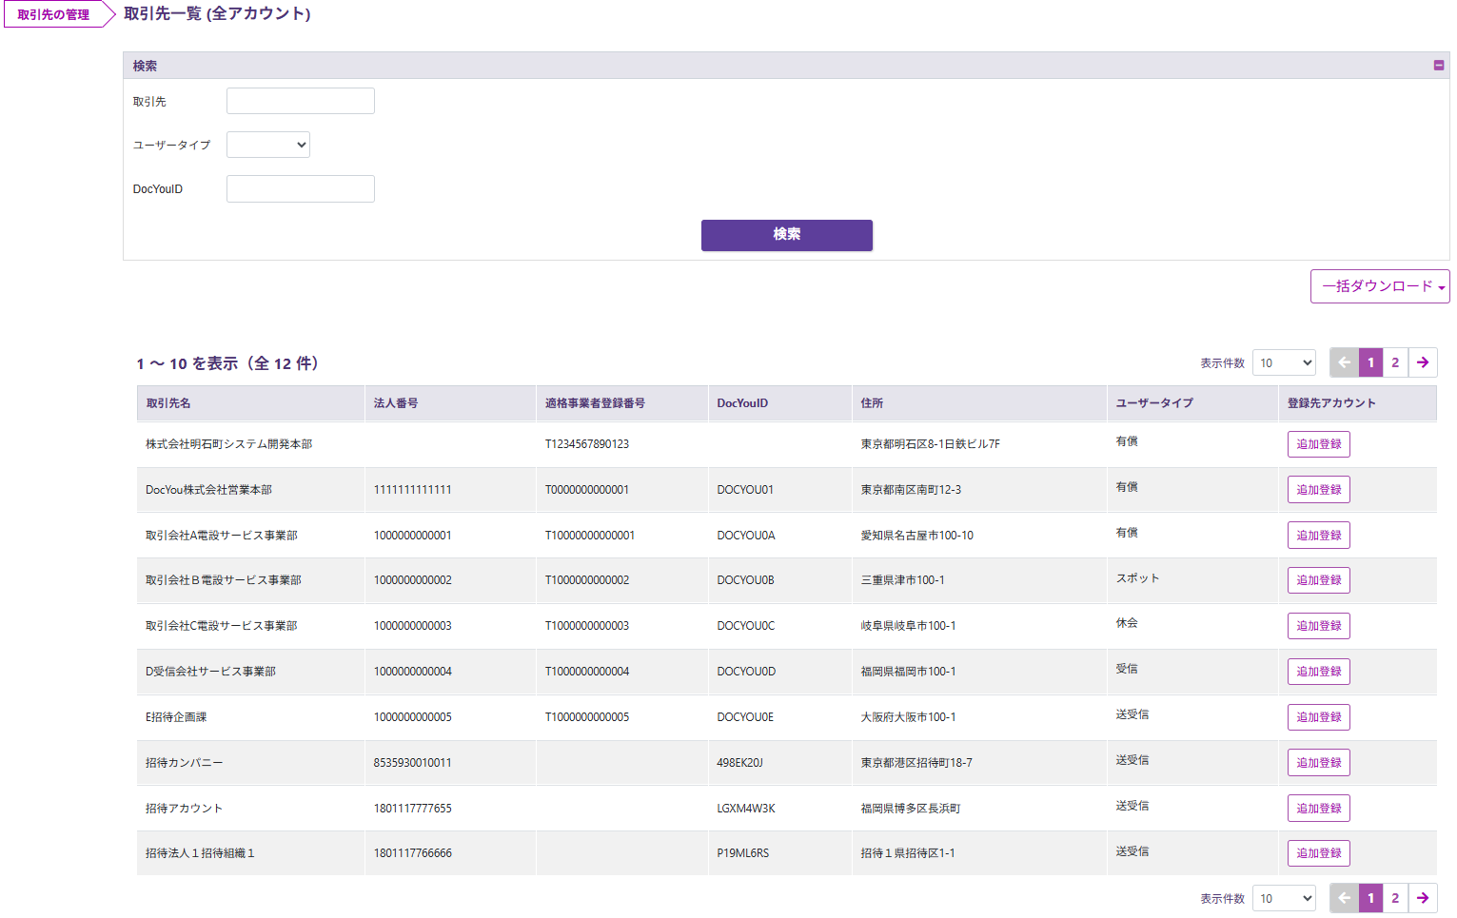Go to page 2 in top pagination

click(x=1395, y=362)
